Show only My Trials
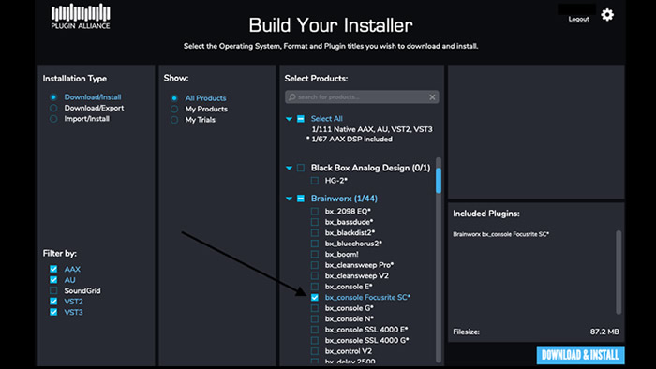This screenshot has height=369, width=656. [x=174, y=120]
